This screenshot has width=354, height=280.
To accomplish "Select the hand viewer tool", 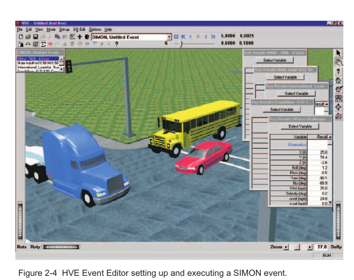I will 339,62.
